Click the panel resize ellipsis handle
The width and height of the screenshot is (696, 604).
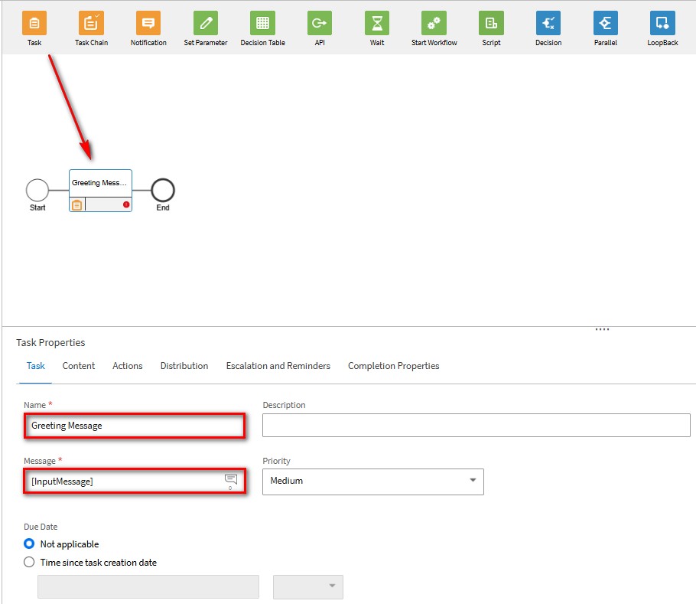[602, 329]
